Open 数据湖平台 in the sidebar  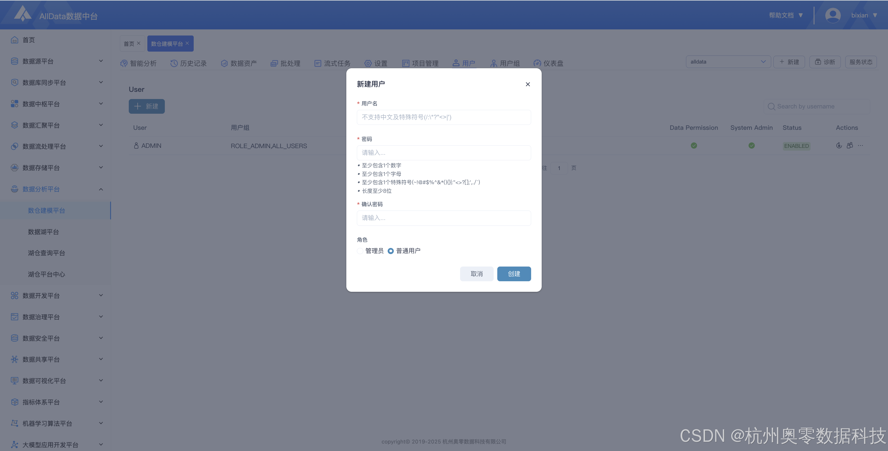point(44,232)
